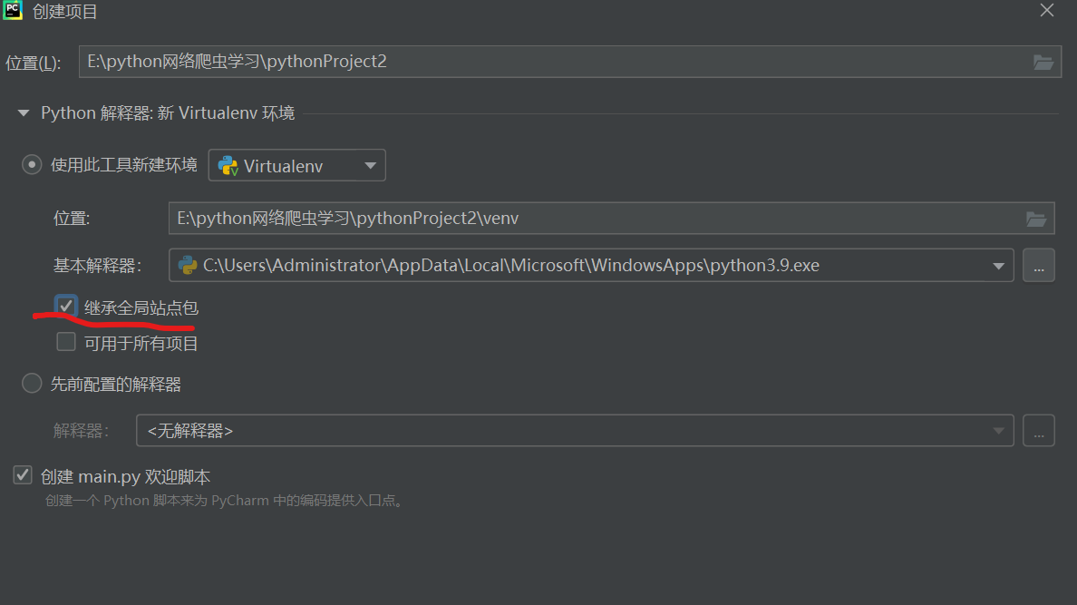Toggle create main.py welcome script checkbox

pos(23,475)
